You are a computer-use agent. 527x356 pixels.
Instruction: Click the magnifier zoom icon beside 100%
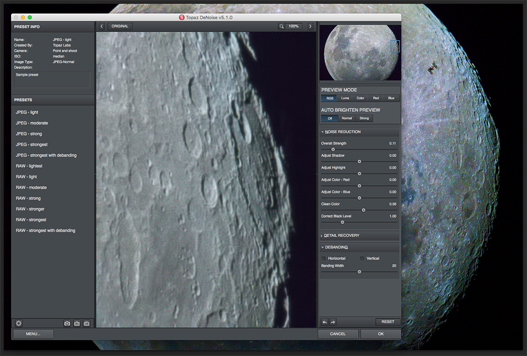click(281, 26)
